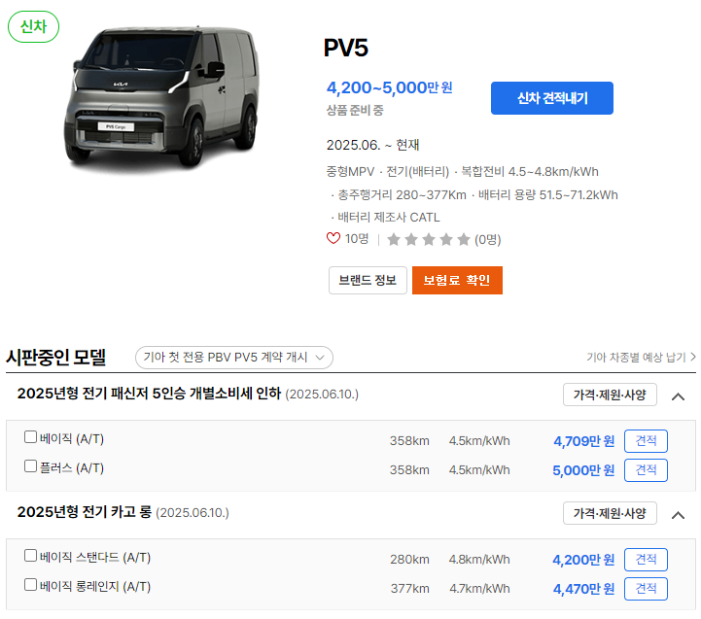The height and width of the screenshot is (619, 701).
Task: Click the 신차 견적내기 button
Action: (x=551, y=98)
